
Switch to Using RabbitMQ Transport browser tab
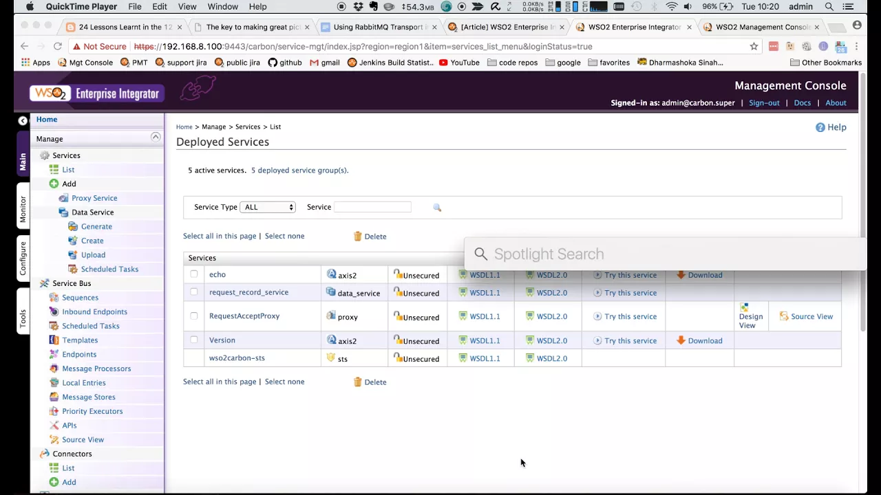click(x=380, y=27)
